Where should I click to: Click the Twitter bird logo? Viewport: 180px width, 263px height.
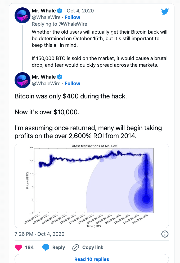point(165,11)
